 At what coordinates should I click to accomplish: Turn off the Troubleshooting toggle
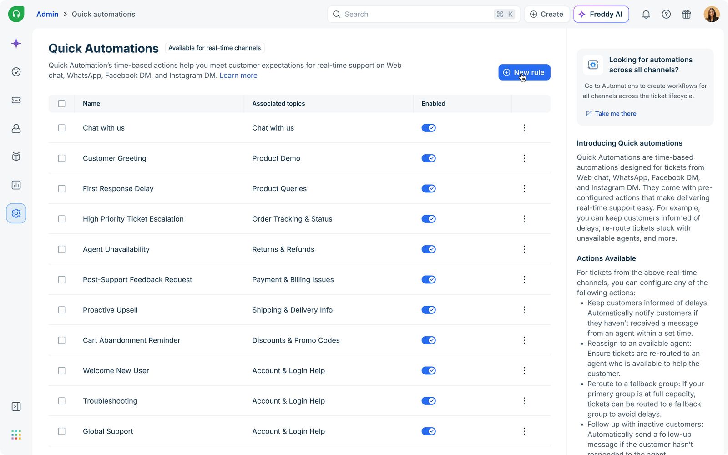pos(429,401)
